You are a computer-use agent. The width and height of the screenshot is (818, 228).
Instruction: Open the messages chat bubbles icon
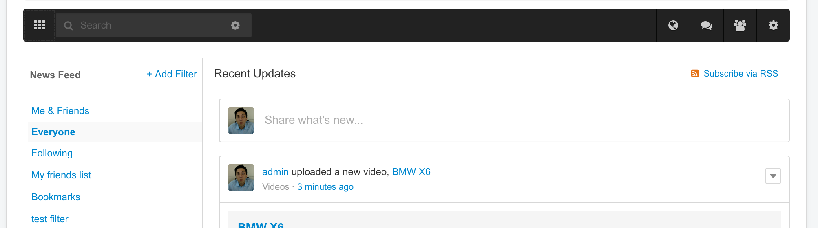(707, 26)
